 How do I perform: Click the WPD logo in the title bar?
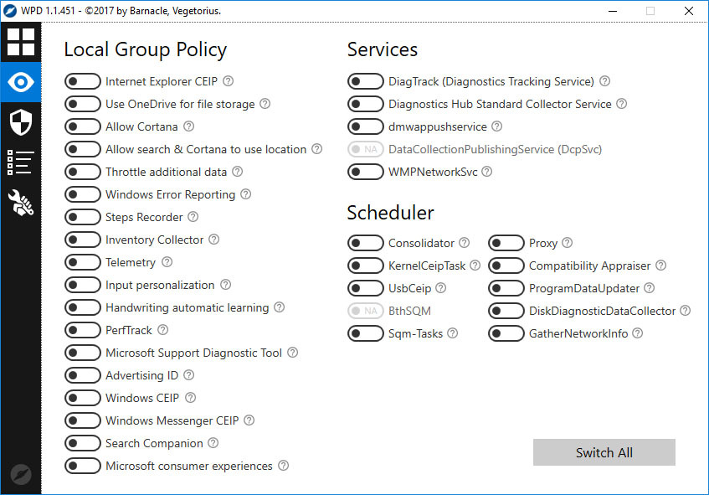11,11
